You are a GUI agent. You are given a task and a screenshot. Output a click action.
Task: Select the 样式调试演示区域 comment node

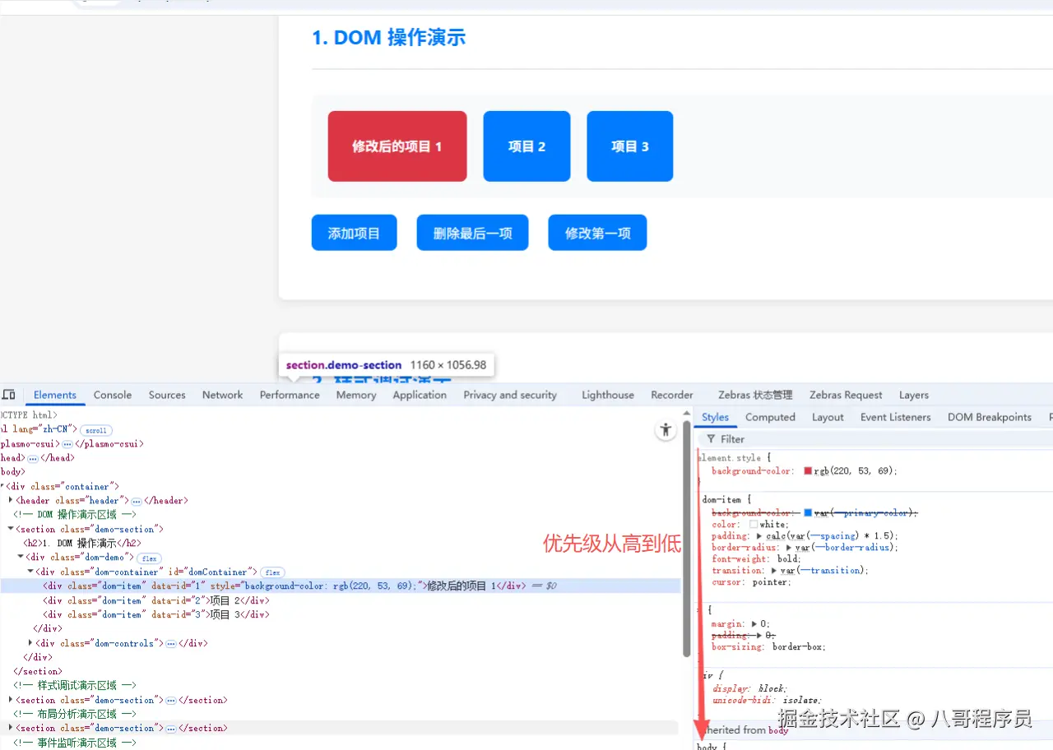click(x=75, y=685)
